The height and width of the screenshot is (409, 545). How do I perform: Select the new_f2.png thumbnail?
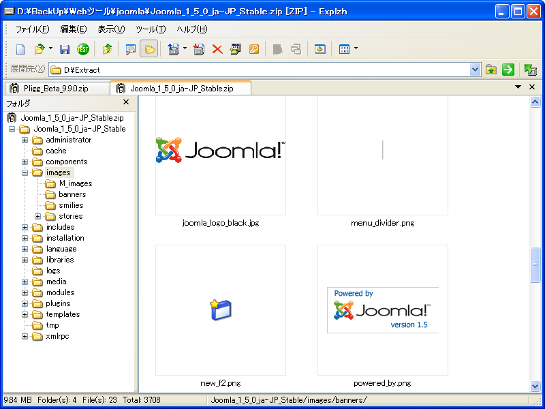(x=221, y=310)
